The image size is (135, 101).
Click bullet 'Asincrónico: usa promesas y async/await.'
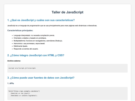click(x=29, y=44)
